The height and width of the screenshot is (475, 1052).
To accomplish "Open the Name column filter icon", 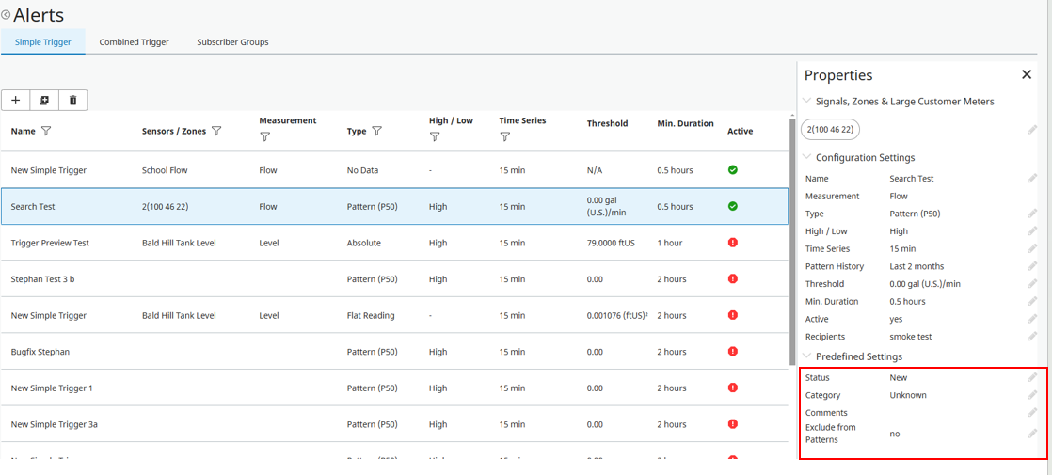I will coord(46,132).
